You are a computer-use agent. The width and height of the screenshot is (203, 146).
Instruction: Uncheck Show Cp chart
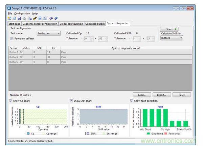pos(11,101)
